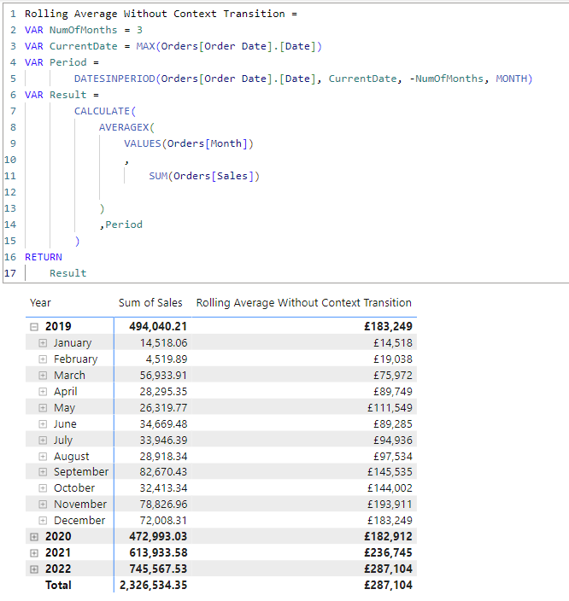Click the RETURN keyword
This screenshot has width=569, height=601.
click(x=44, y=257)
